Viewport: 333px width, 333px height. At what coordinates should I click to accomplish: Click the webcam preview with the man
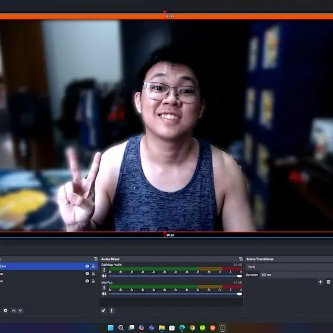pos(166,125)
